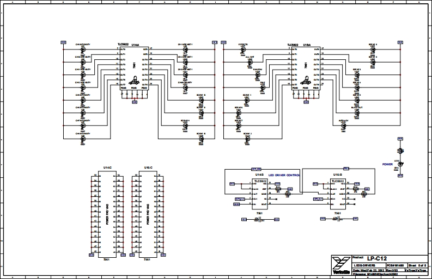
Task: Select the U16:B driver control chip
Action: pyautogui.click(x=337, y=195)
